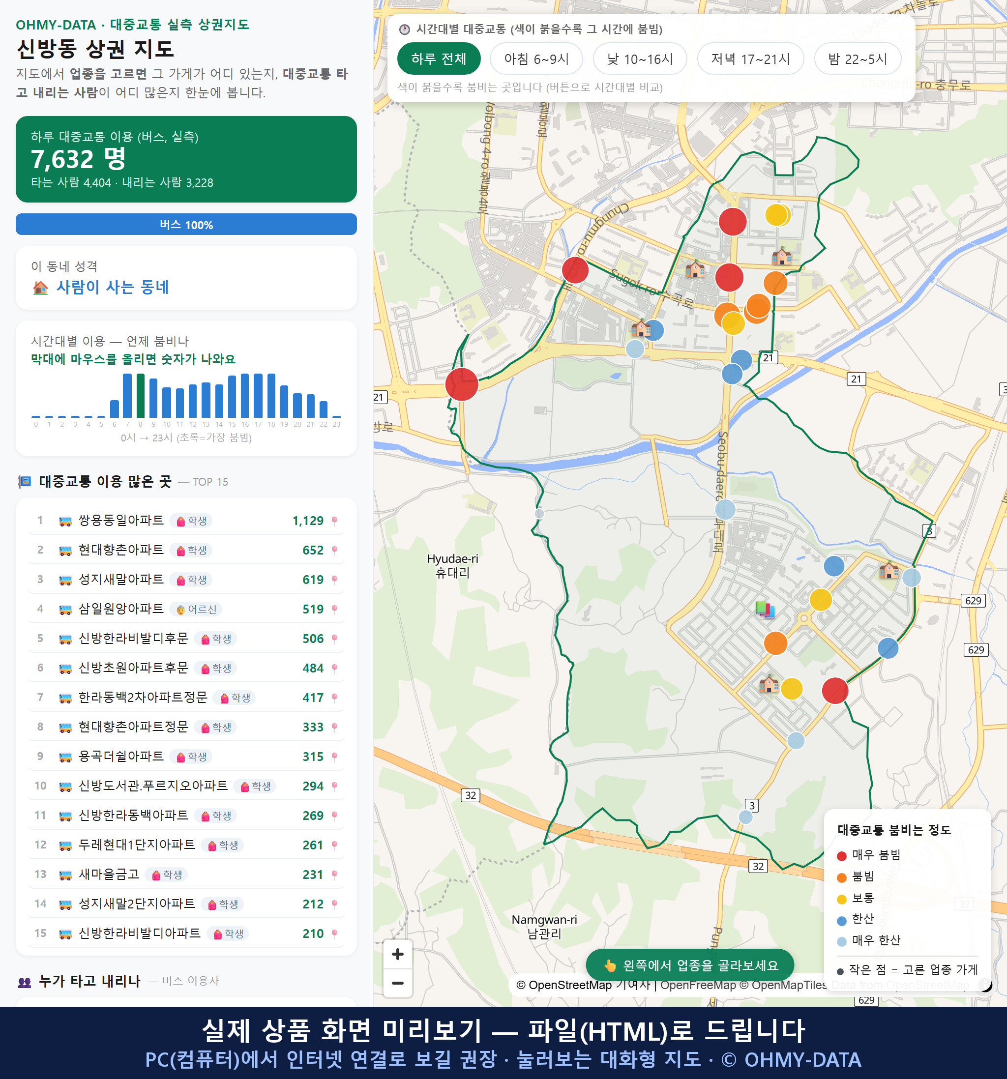The image size is (1007, 1079).
Task: Zoom in the map with plus button
Action: 397,954
